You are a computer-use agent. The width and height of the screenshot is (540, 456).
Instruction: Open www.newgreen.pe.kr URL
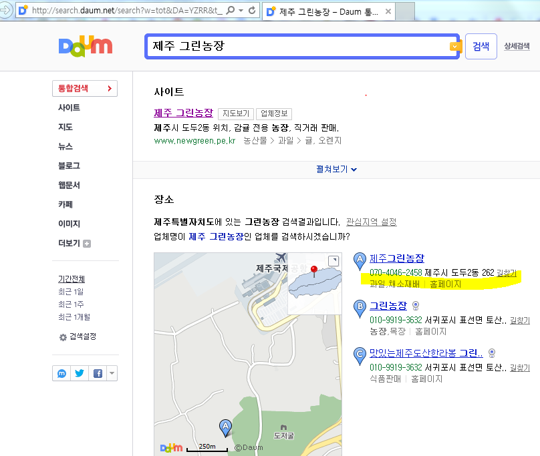194,140
